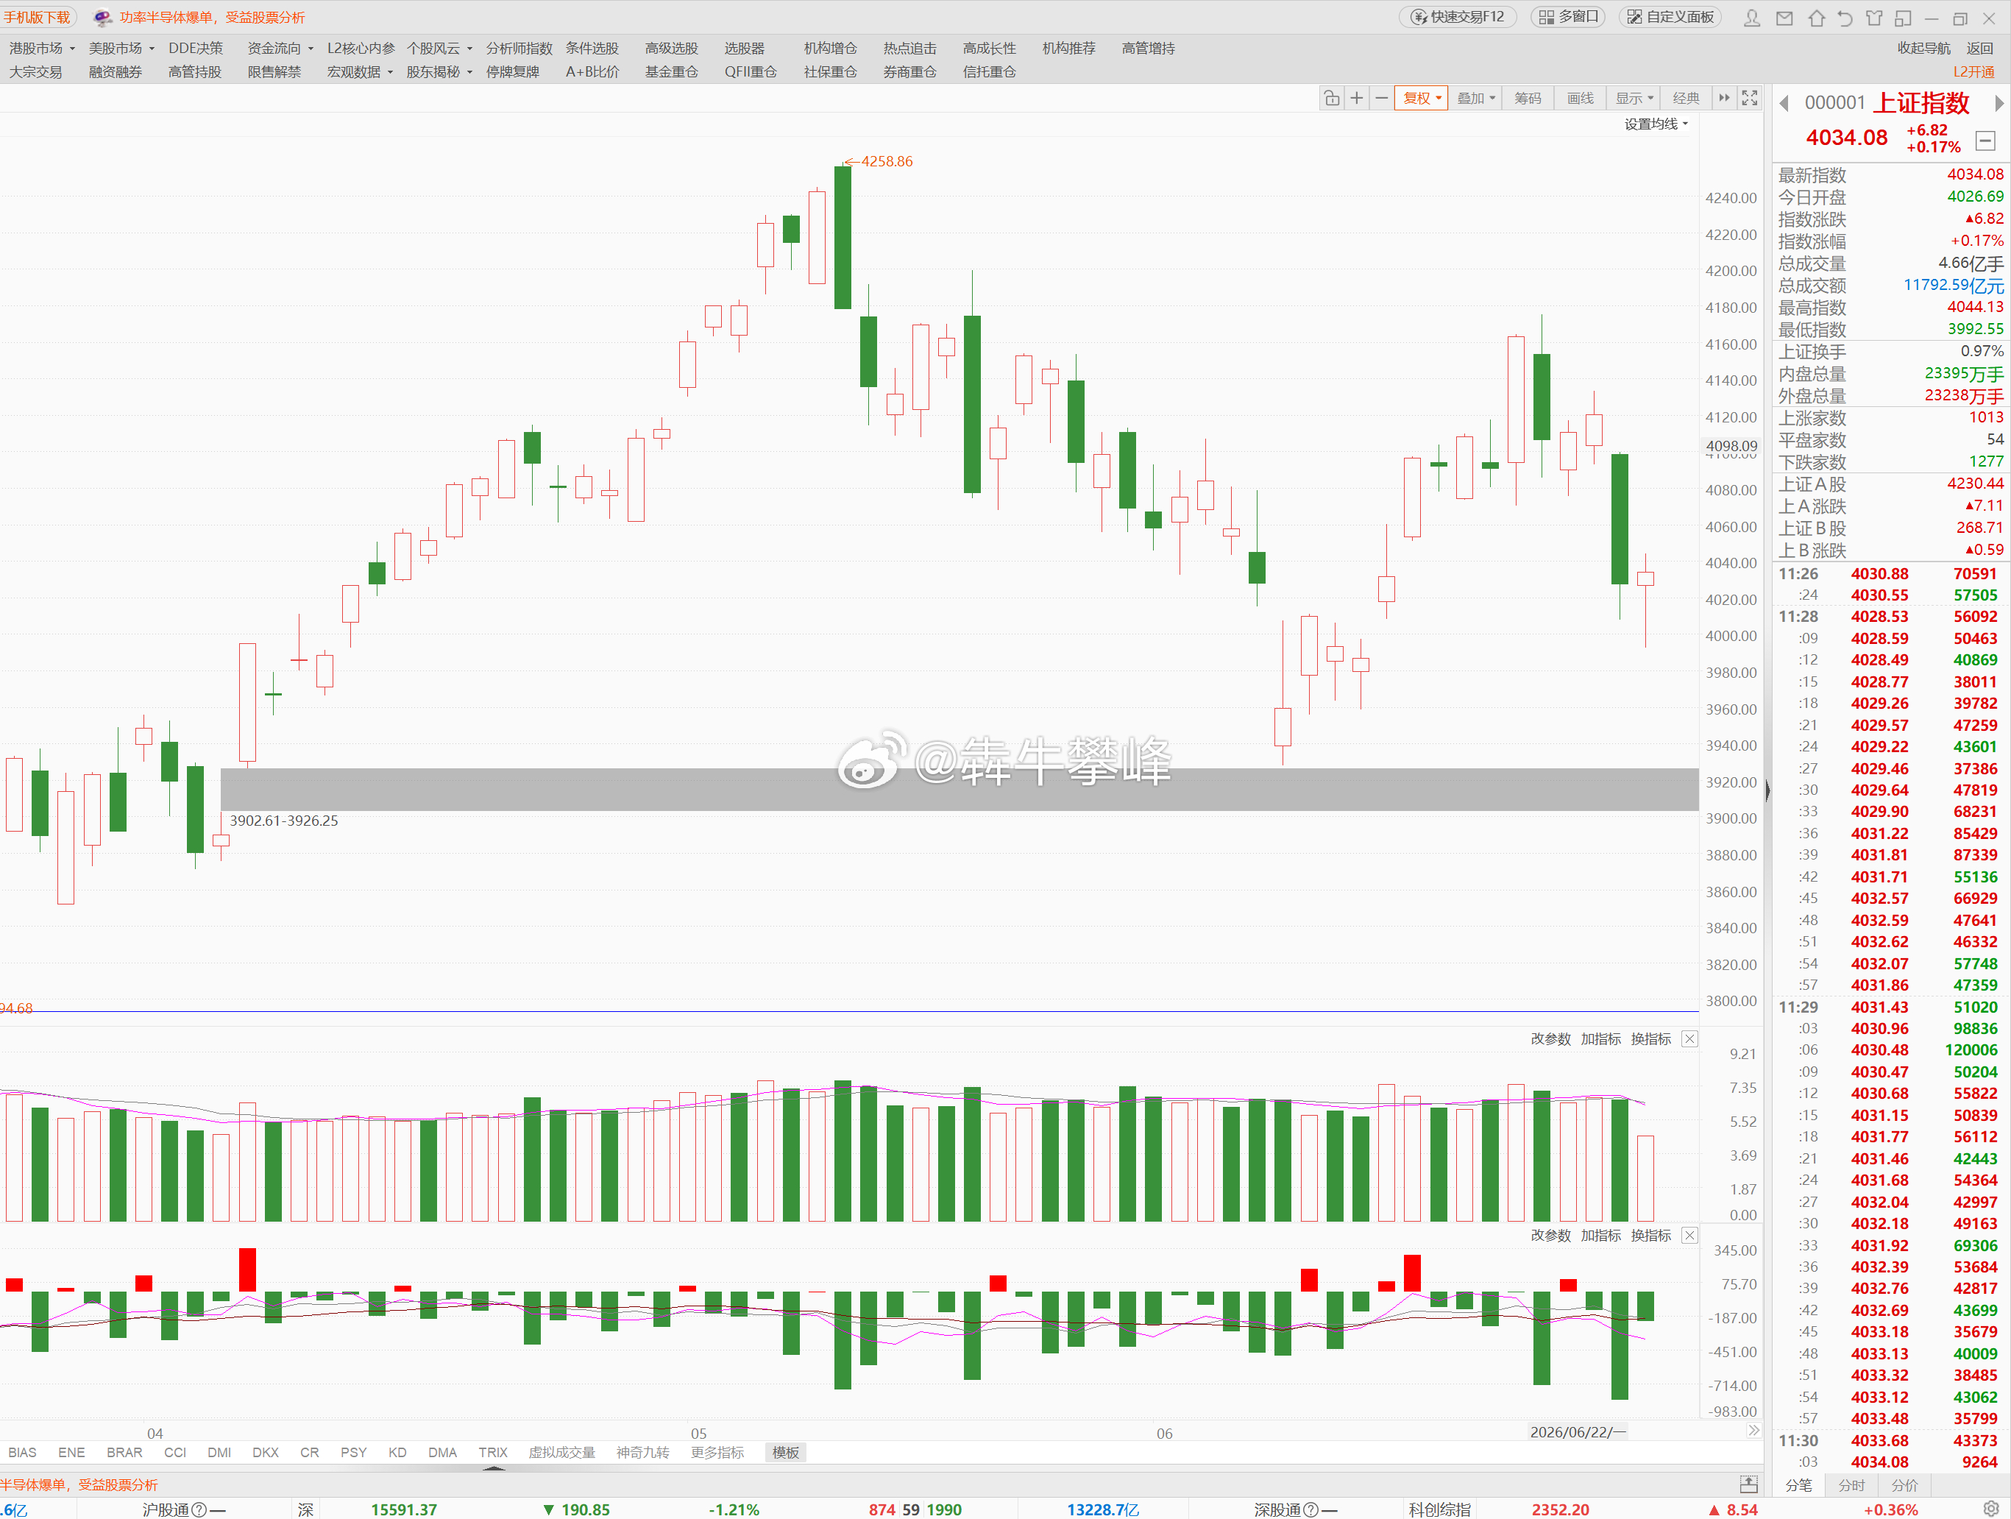Expand the 个股风云 menu
This screenshot has width=2011, height=1519.
click(x=440, y=48)
